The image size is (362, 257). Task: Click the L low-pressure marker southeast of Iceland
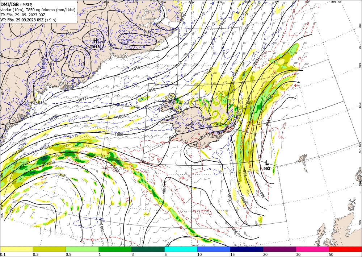pos(267,163)
